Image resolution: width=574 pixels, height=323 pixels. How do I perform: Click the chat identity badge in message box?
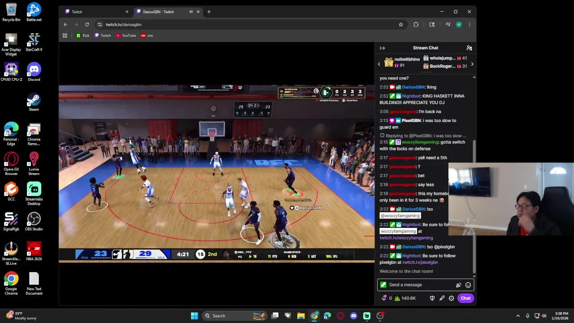coord(383,285)
